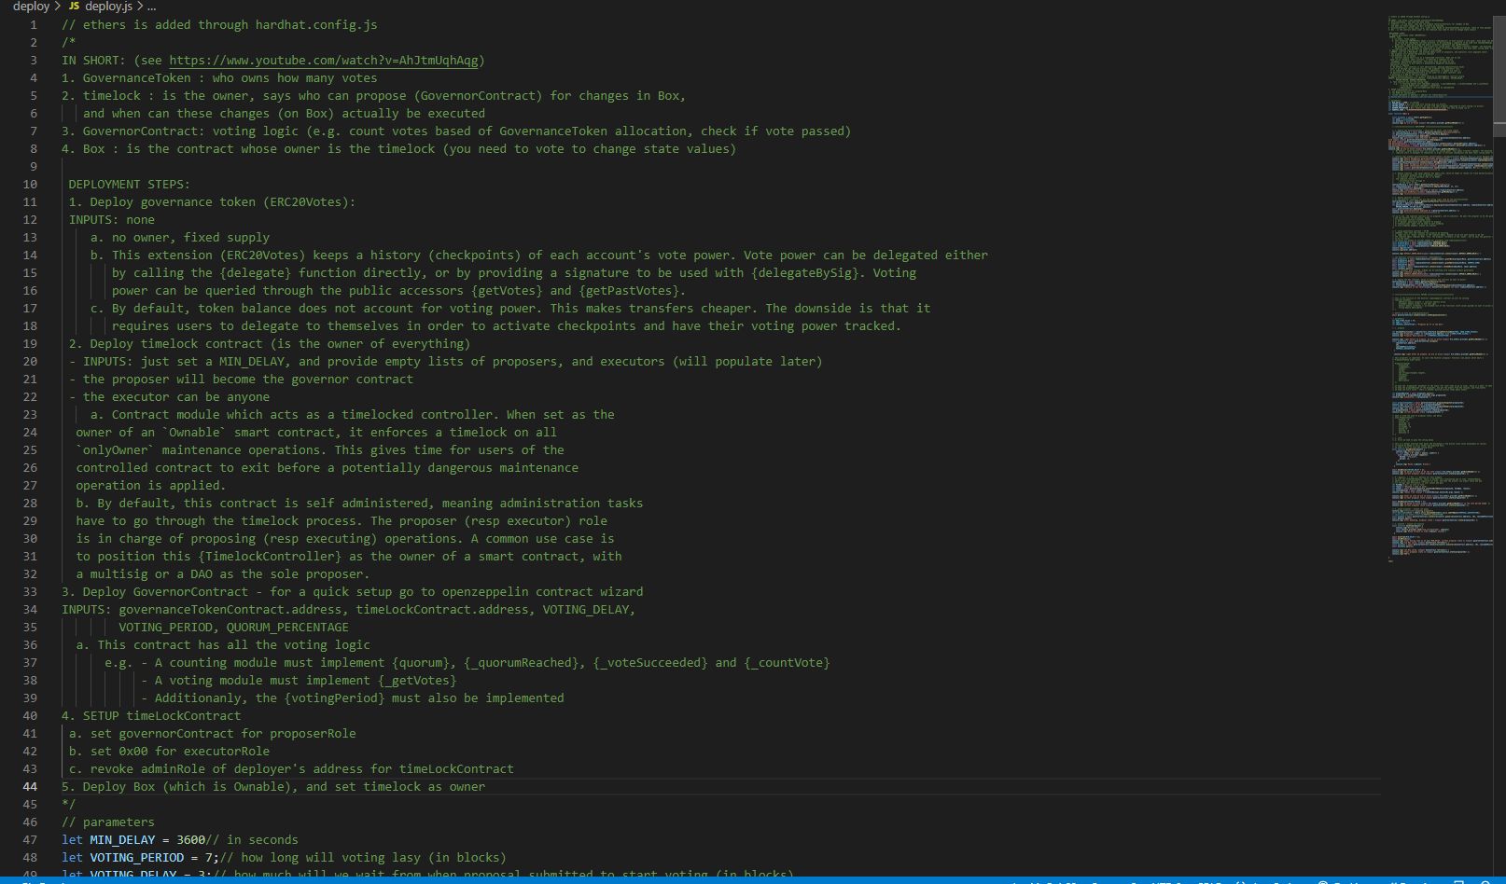Click 'a multisig or a DAO as the sole proposer.'

tap(223, 573)
